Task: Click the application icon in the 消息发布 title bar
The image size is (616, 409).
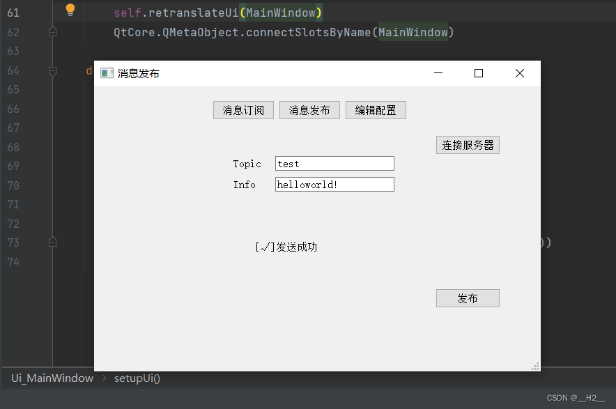Action: 106,72
